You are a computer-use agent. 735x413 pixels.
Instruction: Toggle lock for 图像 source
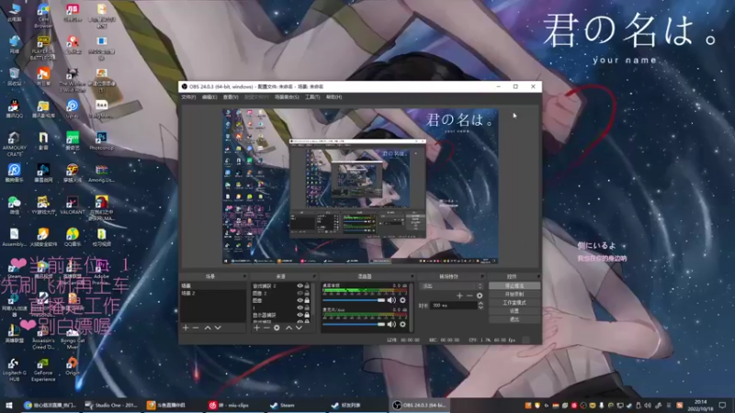point(307,300)
